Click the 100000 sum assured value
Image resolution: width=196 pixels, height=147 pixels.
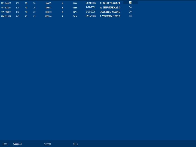[48, 12]
